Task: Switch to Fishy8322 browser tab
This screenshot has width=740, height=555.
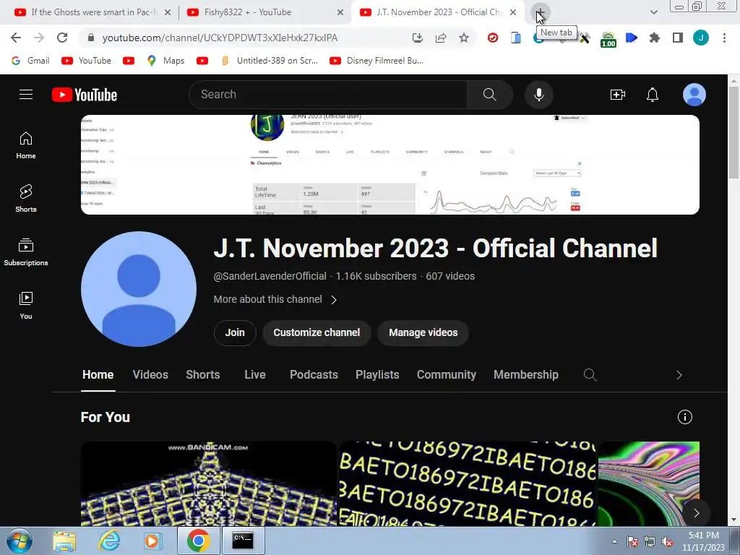Action: pos(264,12)
